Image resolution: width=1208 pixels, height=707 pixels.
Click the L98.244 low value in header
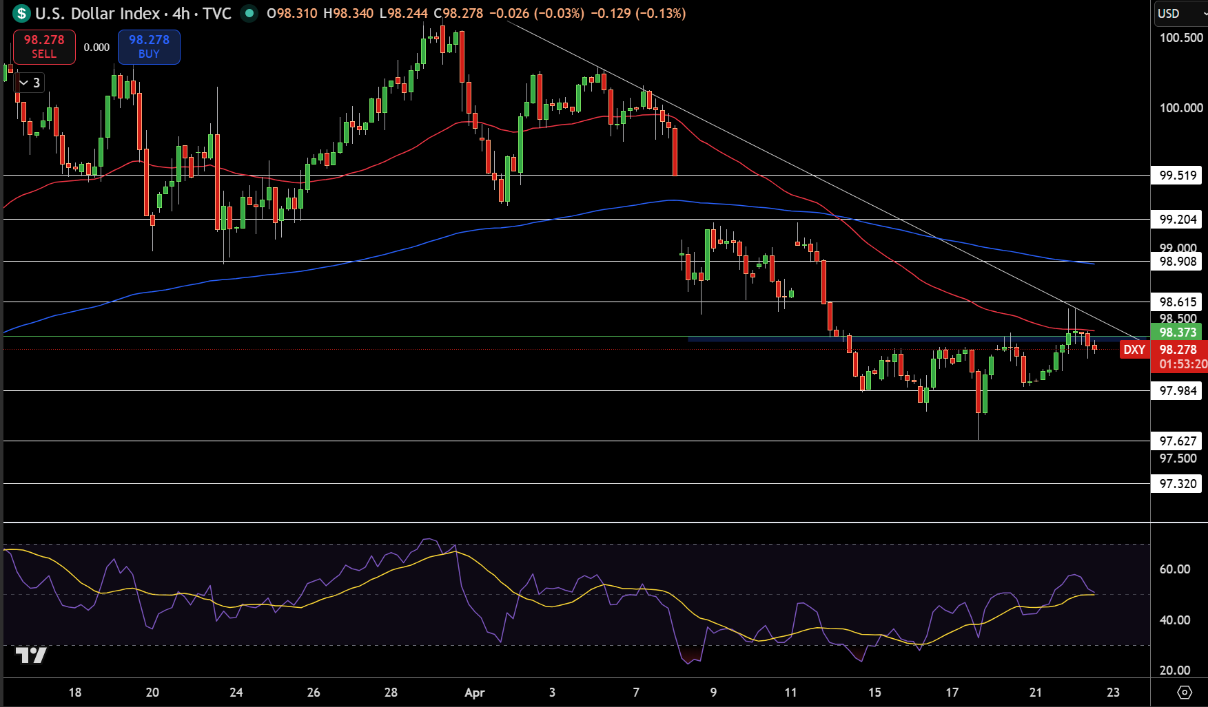click(403, 13)
